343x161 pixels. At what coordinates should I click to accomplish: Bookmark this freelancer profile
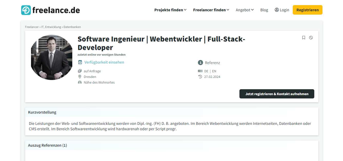coord(304,38)
